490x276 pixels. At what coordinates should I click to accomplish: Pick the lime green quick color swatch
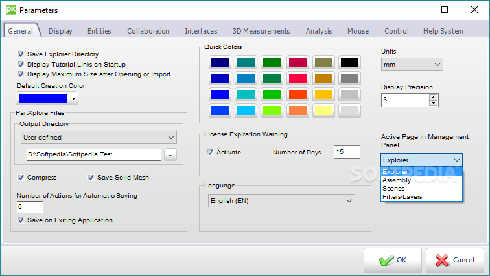pyautogui.click(x=272, y=111)
